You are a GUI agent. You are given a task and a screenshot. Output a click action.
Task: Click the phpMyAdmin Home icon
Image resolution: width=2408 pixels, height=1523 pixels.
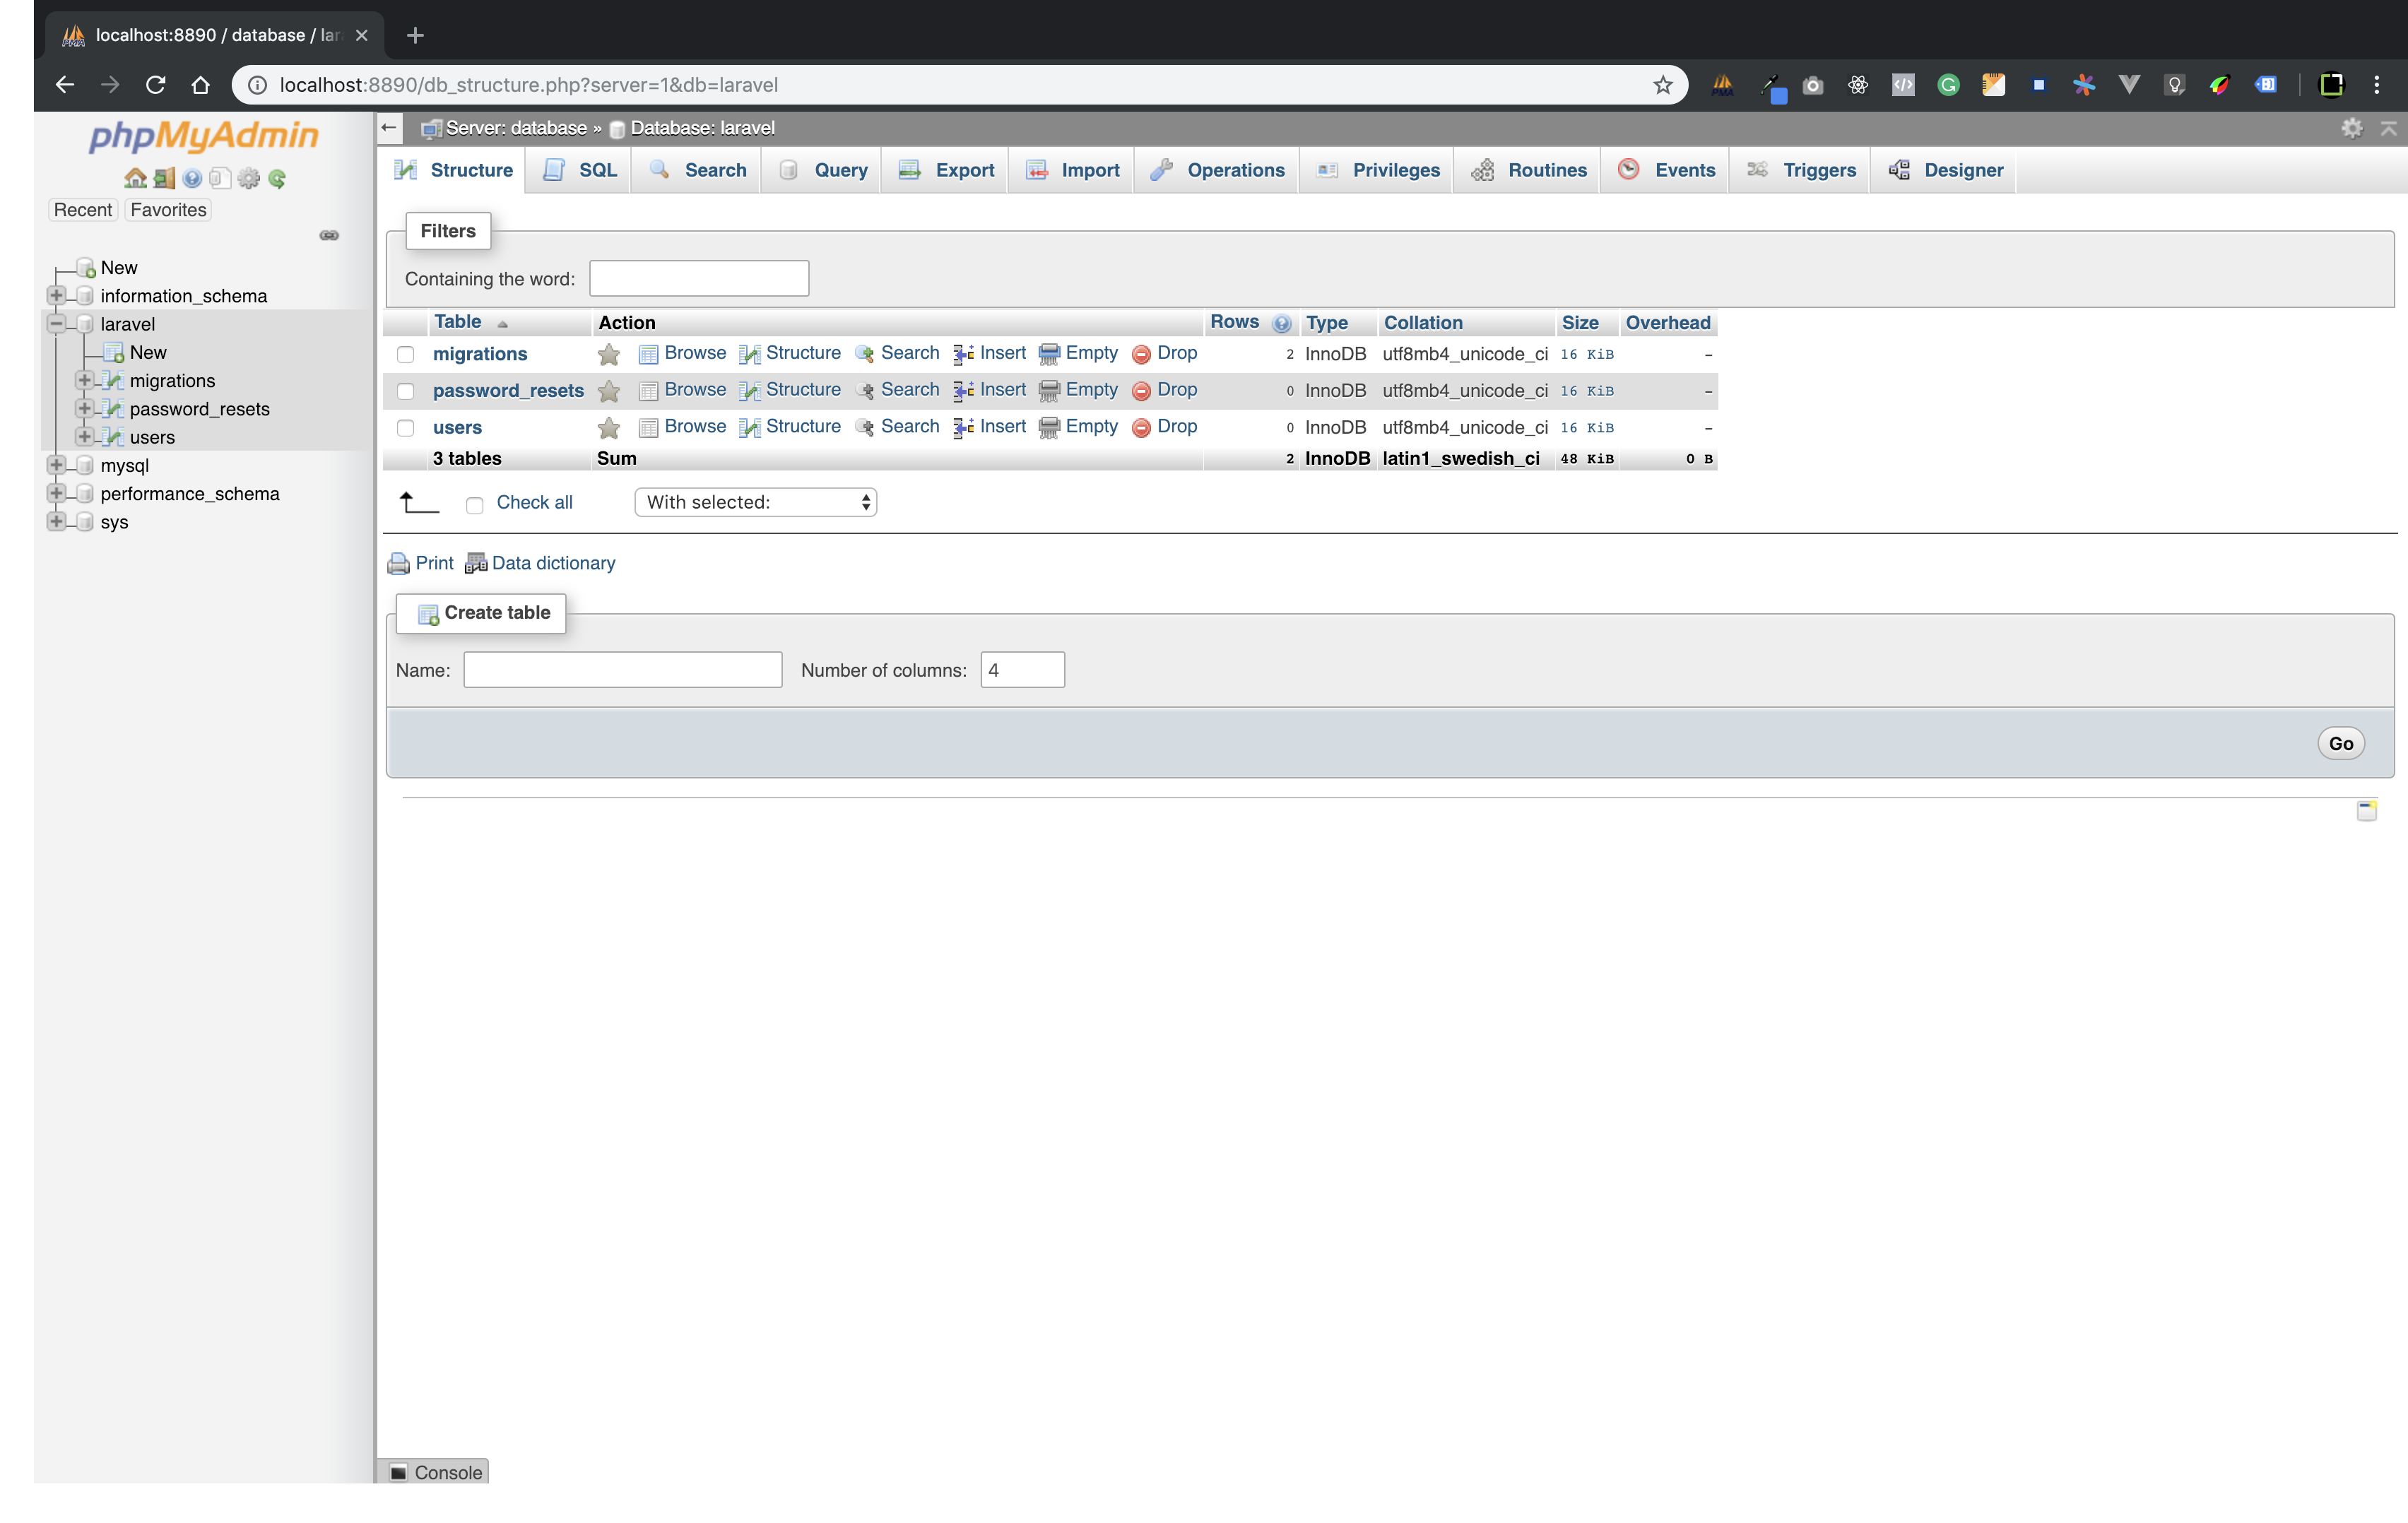(x=135, y=178)
